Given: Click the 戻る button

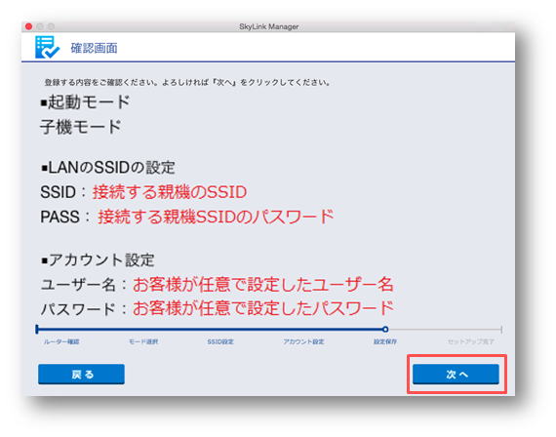Looking at the screenshot, I should (81, 375).
